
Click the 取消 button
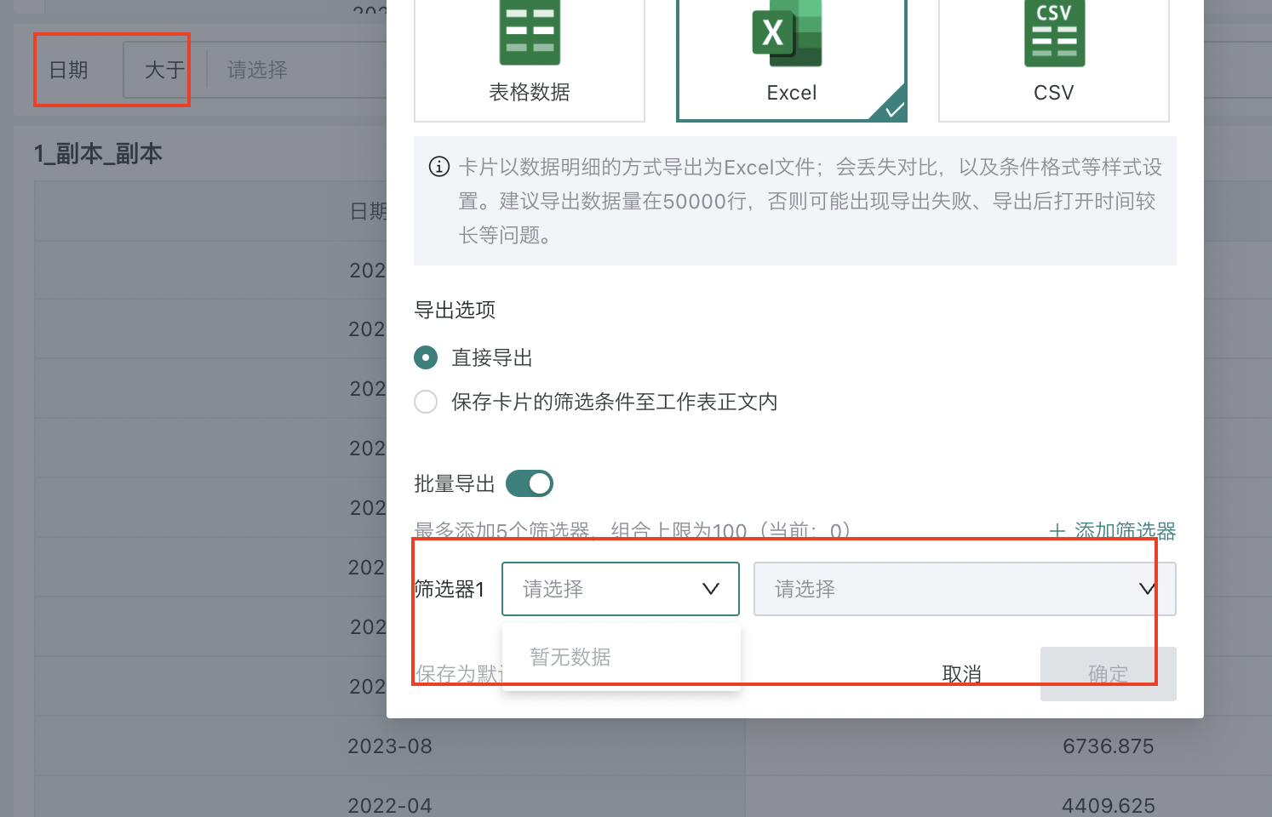962,674
